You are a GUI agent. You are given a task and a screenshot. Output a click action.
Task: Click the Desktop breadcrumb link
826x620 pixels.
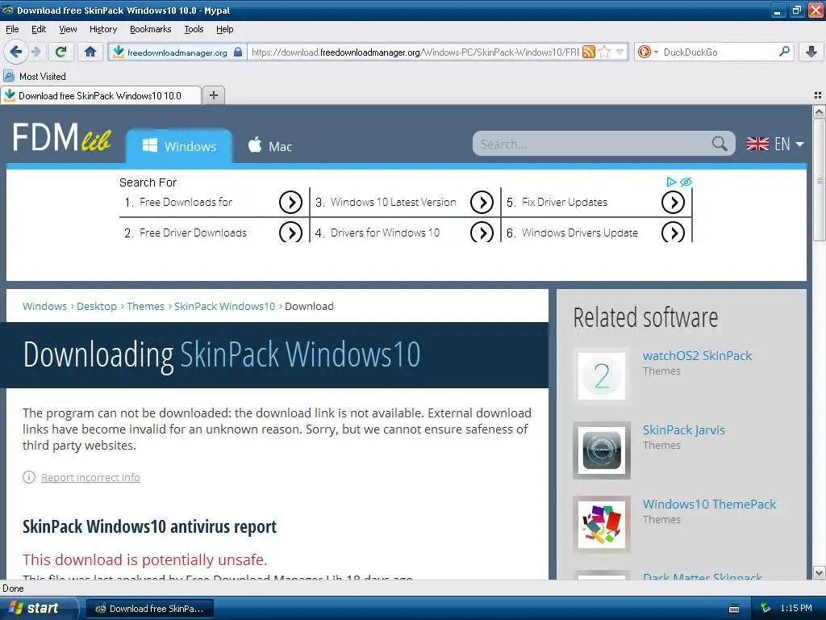point(97,306)
